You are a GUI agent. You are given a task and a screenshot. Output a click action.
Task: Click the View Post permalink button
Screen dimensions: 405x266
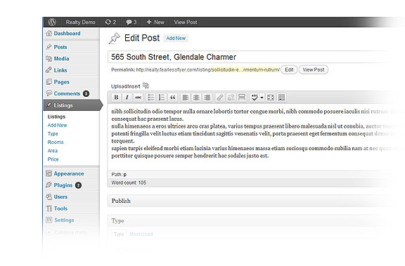point(314,70)
